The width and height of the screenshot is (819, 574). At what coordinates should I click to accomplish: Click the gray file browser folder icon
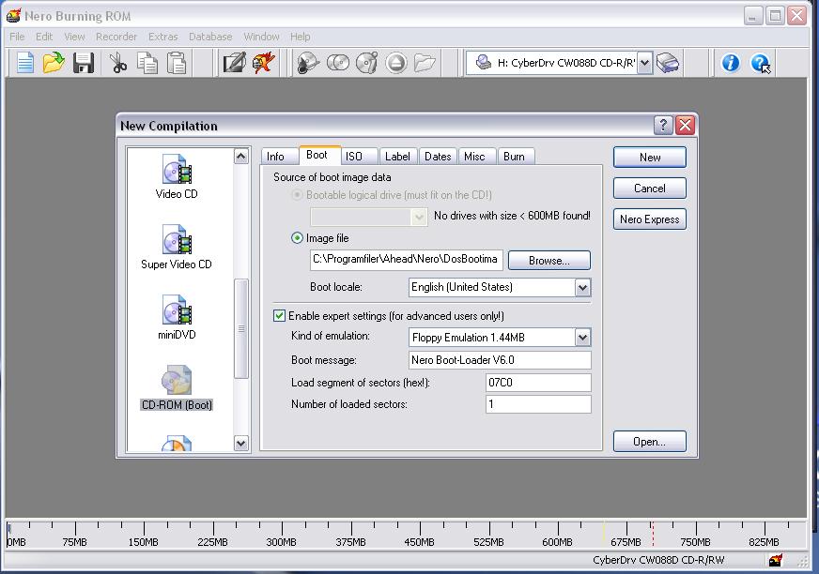click(x=425, y=64)
